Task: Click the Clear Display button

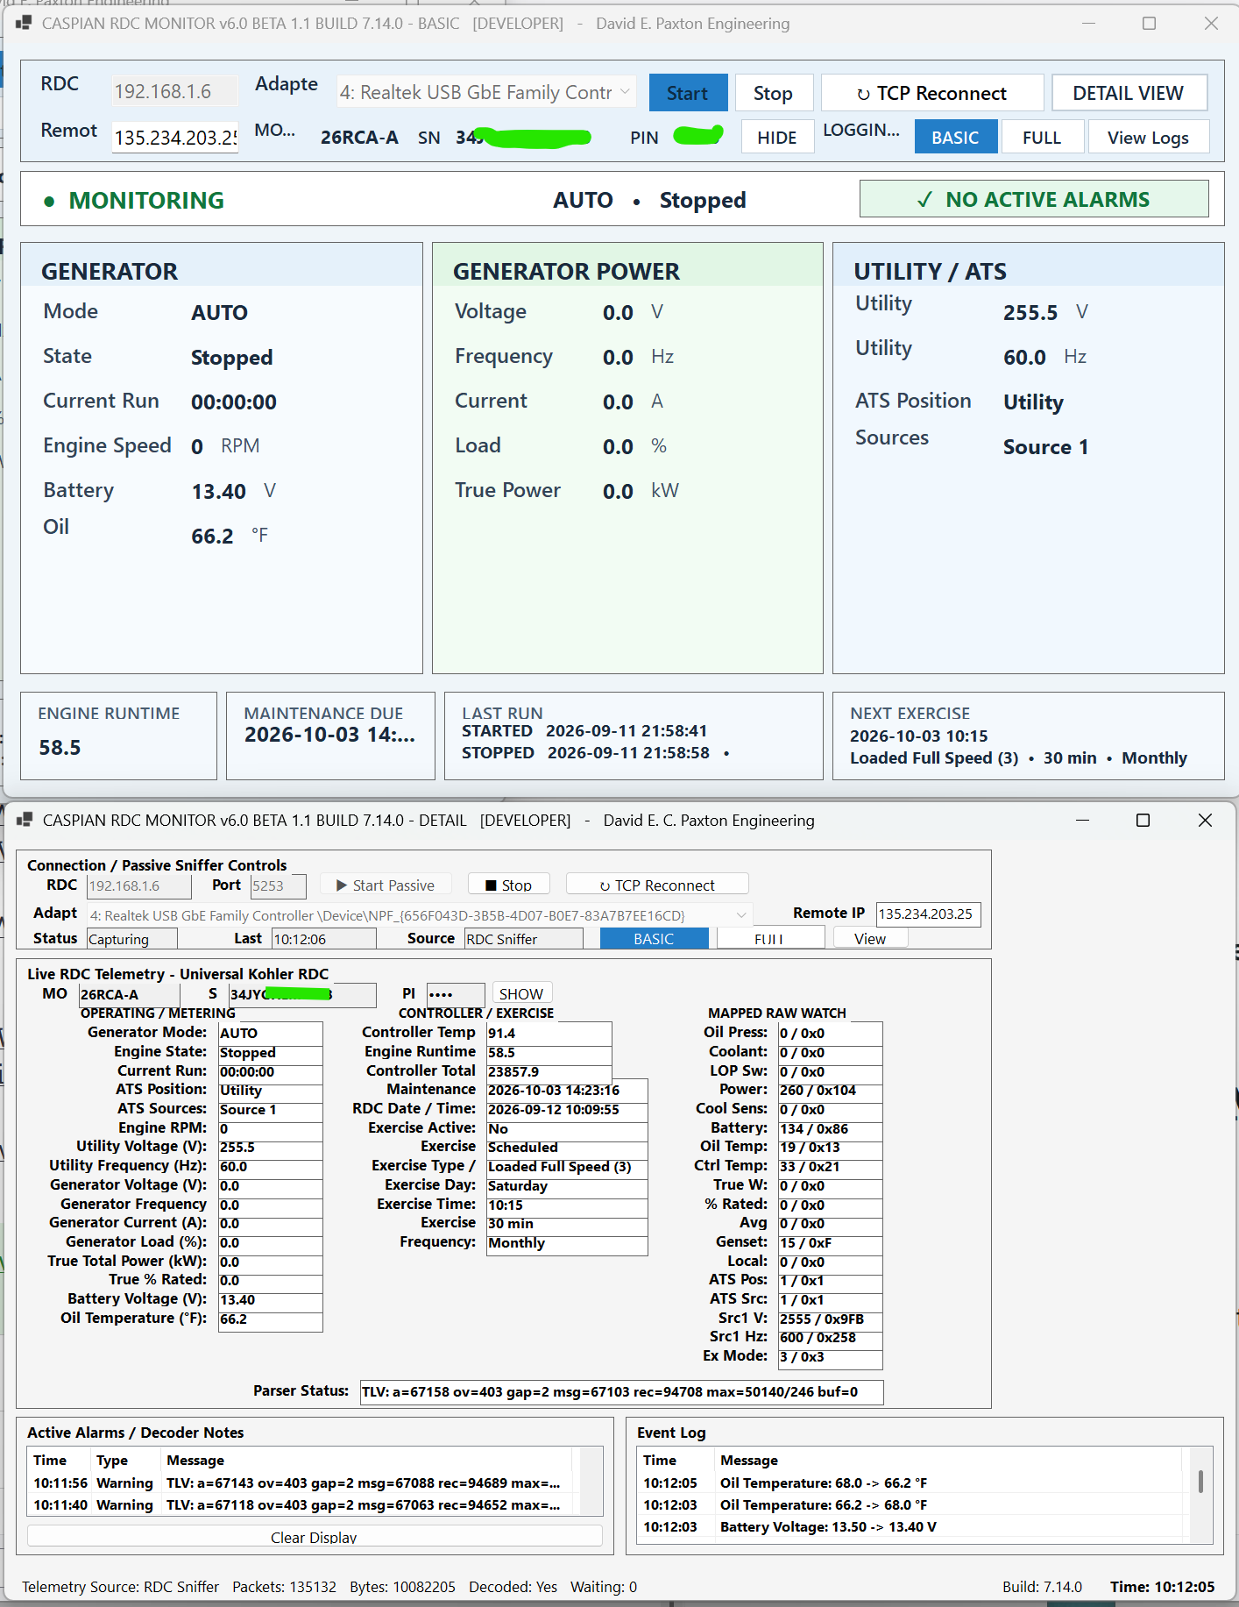Action: coord(314,1538)
